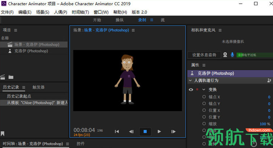
Task: Open the 历史记录 panel menu
Action: [x=24, y=87]
